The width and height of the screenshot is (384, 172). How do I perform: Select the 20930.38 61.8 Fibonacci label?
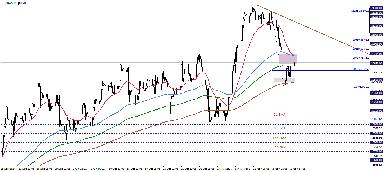pyautogui.click(x=361, y=40)
